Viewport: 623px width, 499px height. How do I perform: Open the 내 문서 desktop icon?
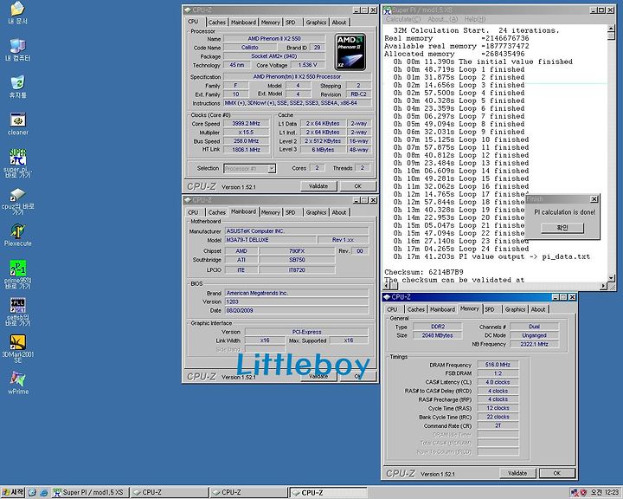point(18,13)
